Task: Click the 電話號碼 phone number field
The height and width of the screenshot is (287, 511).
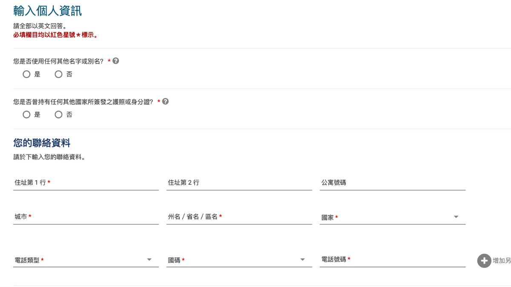Action: 393,260
